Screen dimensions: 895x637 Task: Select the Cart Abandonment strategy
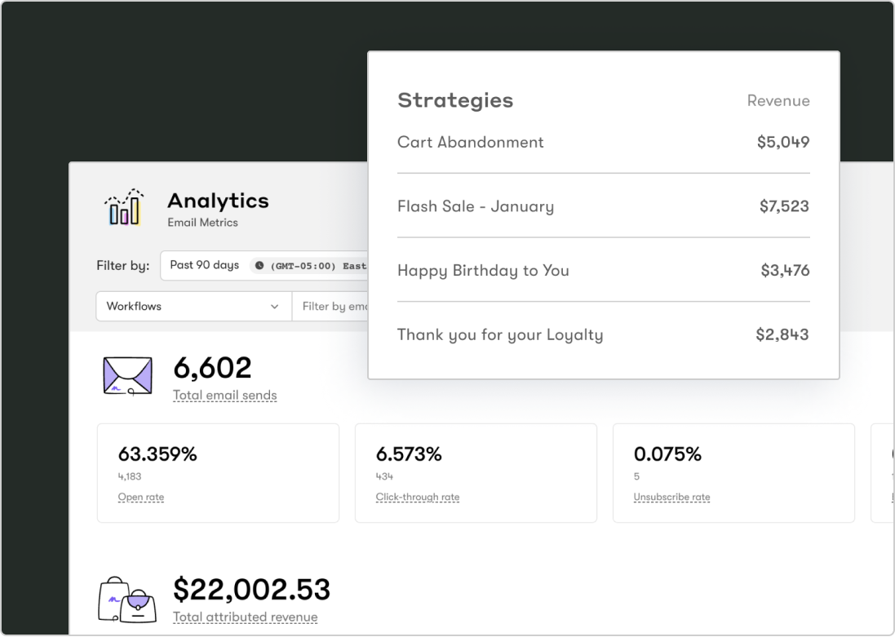[471, 142]
